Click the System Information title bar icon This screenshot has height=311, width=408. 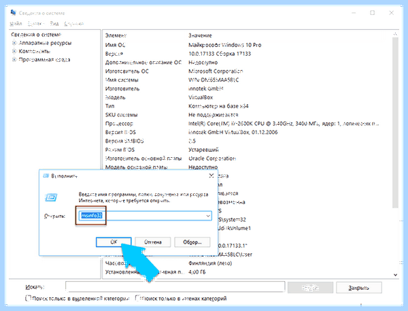point(14,12)
